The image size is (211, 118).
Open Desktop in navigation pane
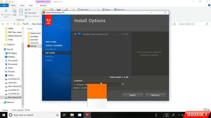(x=10, y=57)
